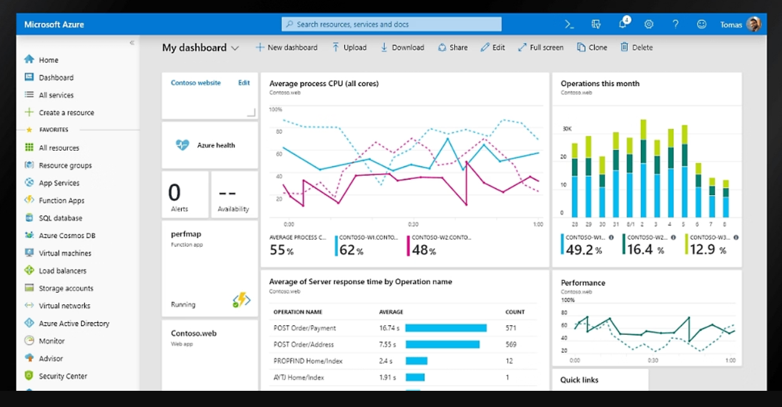
Task: Open Azure Cosmos DB from favorites
Action: [67, 236]
